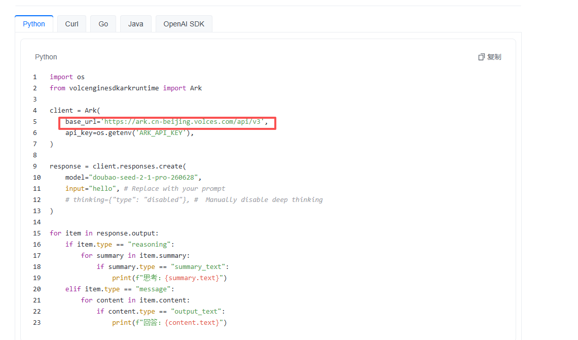This screenshot has width=578, height=340.
Task: Click 'for item in response.output:' line
Action: pyautogui.click(x=104, y=233)
